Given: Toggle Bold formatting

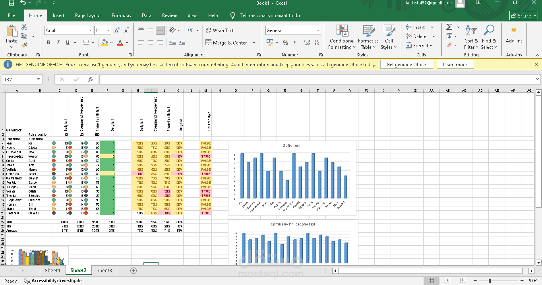Looking at the screenshot, I should pyautogui.click(x=48, y=42).
